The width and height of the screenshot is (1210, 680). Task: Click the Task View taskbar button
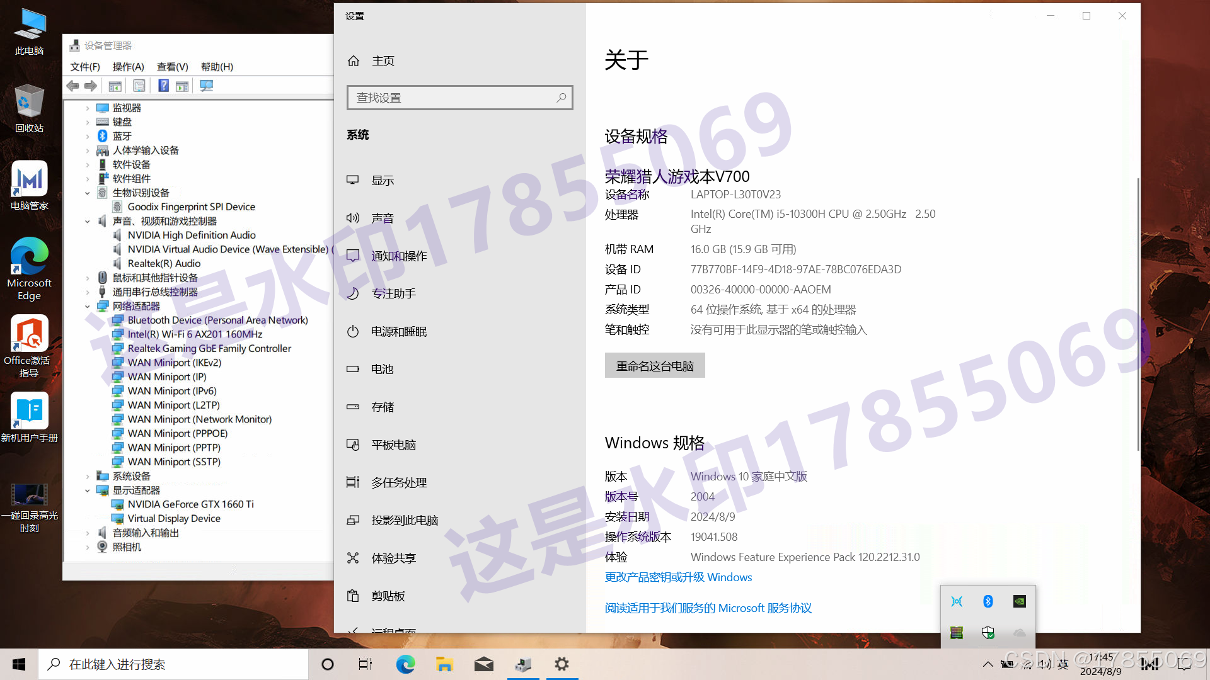tap(366, 664)
